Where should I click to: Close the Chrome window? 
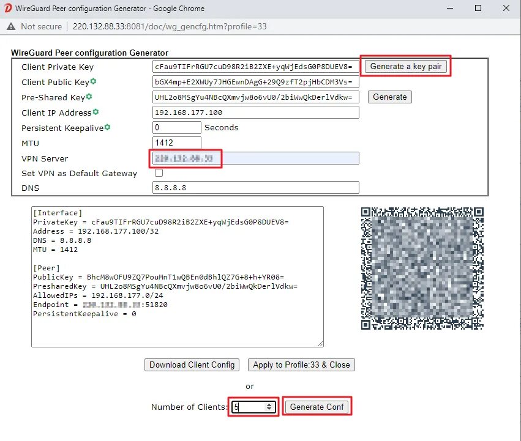(506, 8)
